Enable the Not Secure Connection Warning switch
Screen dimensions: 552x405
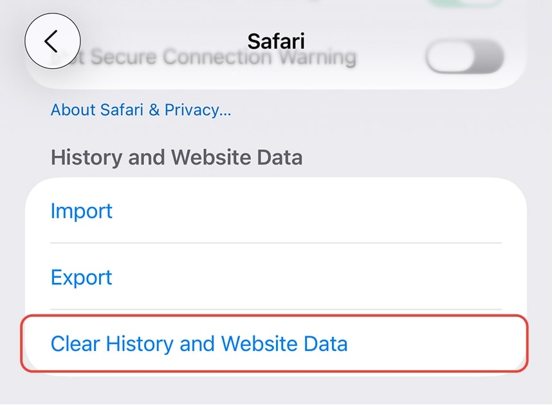point(465,57)
